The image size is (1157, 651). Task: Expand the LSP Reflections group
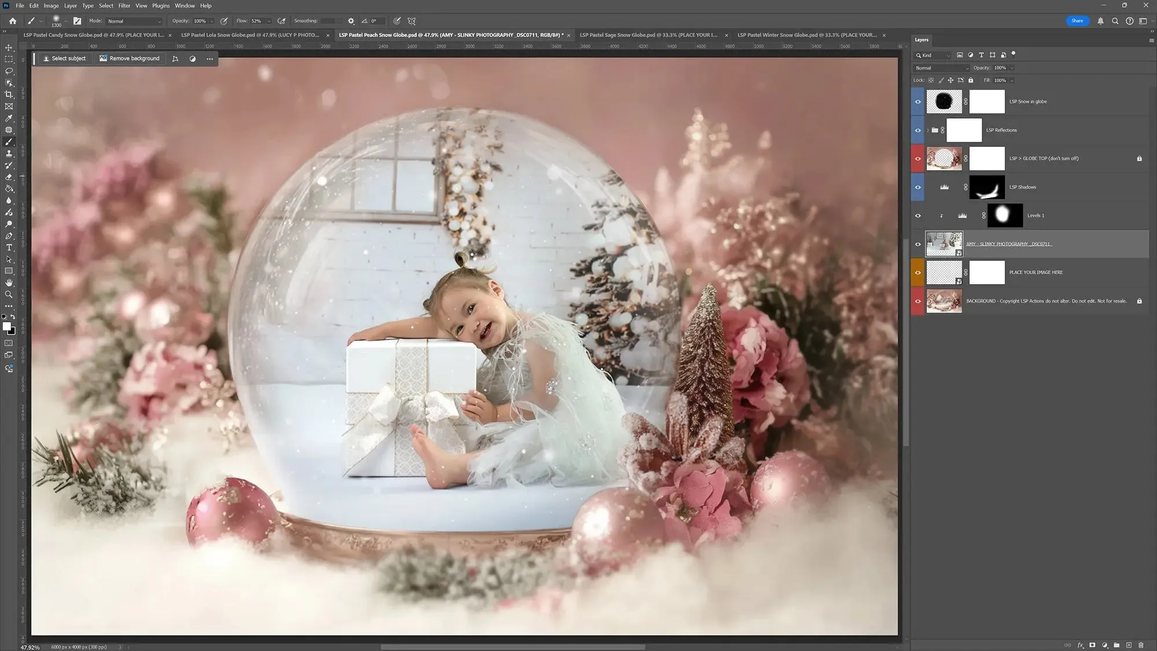pyautogui.click(x=927, y=130)
